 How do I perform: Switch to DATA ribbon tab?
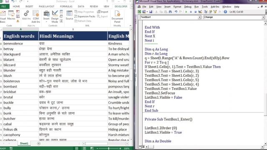pyautogui.click(x=81, y=7)
